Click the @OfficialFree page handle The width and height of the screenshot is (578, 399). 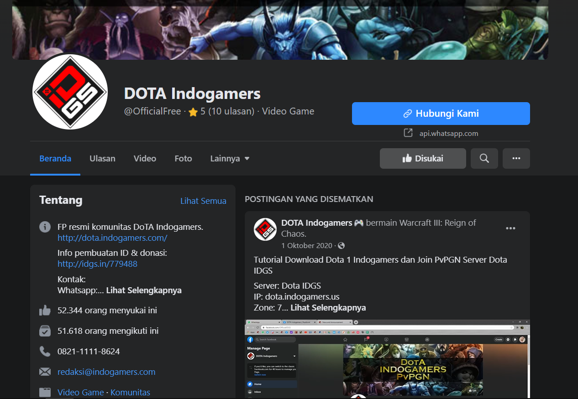152,111
